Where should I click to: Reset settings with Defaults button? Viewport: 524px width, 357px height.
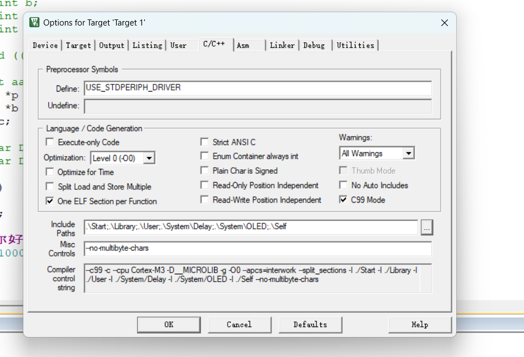(x=310, y=325)
